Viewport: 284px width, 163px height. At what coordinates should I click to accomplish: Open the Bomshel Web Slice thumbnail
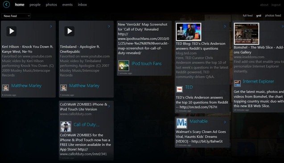(x=247, y=34)
